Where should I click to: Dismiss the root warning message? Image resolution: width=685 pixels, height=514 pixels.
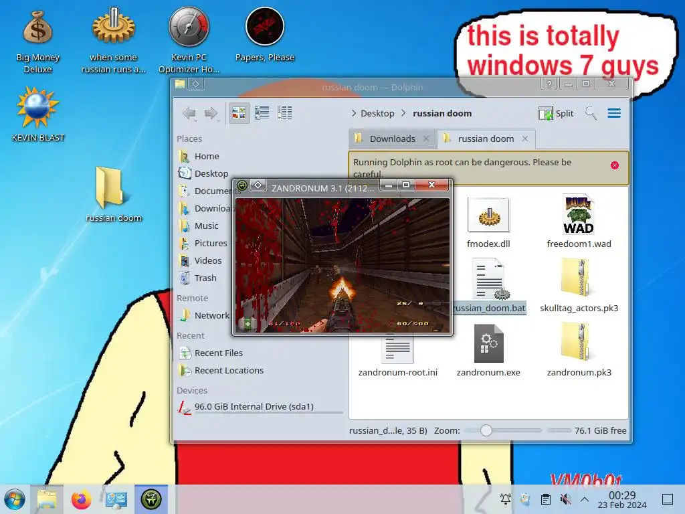pyautogui.click(x=615, y=165)
